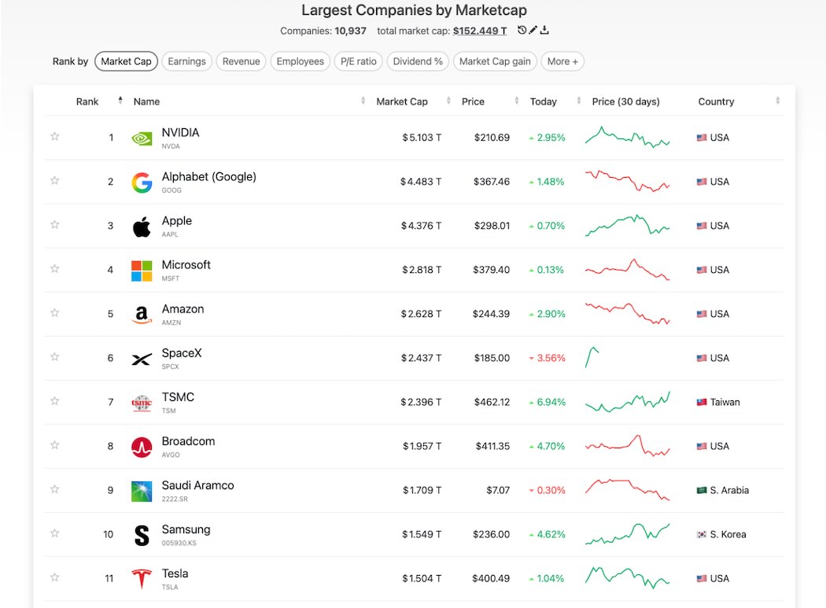Click the Tesla logo icon
826x608 pixels.
(x=142, y=579)
